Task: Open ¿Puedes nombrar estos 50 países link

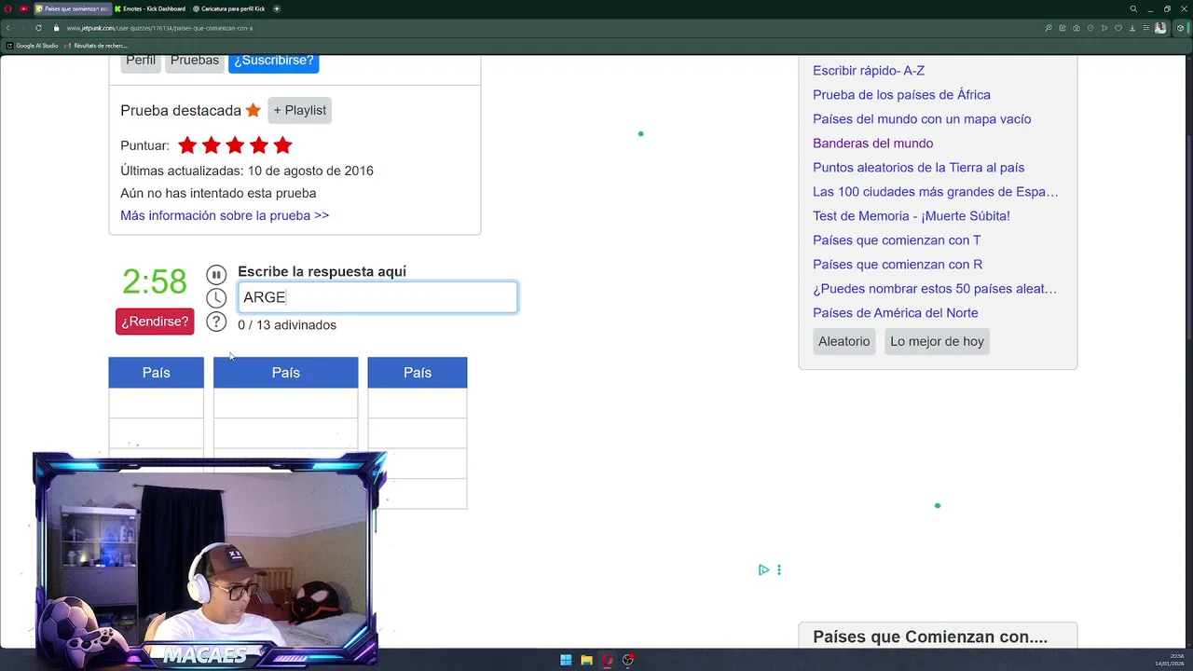Action: click(935, 289)
